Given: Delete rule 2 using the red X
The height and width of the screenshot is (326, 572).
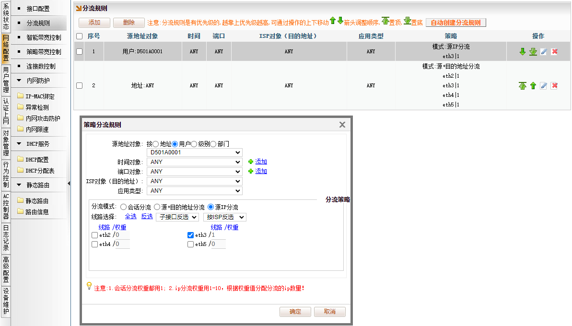Looking at the screenshot, I should click(x=554, y=86).
